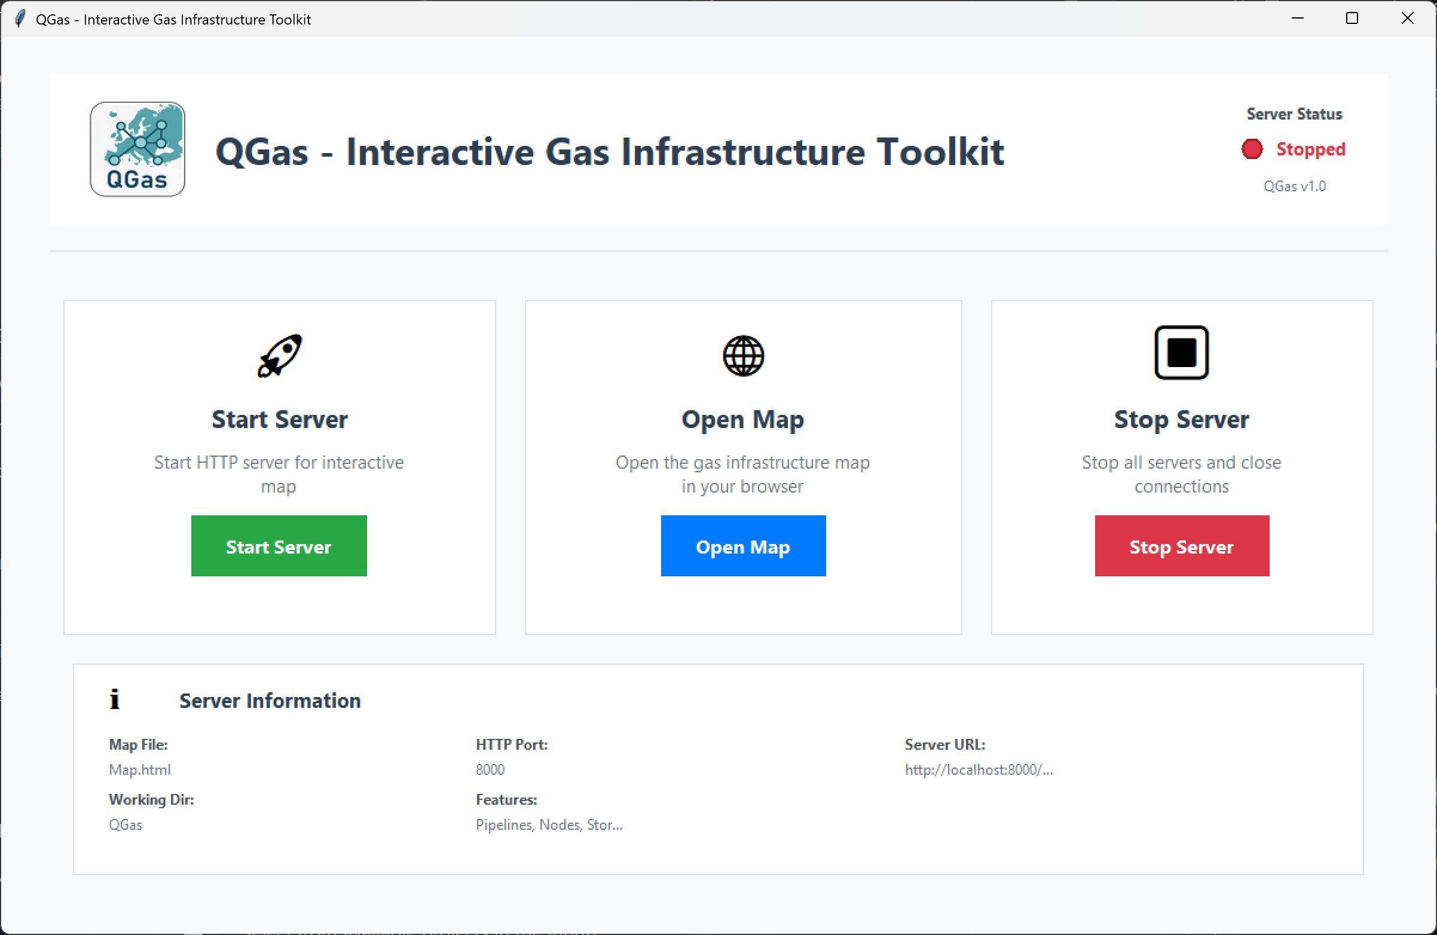This screenshot has height=935, width=1437.
Task: Click the 'QGas v1.0' version text
Action: coord(1294,187)
